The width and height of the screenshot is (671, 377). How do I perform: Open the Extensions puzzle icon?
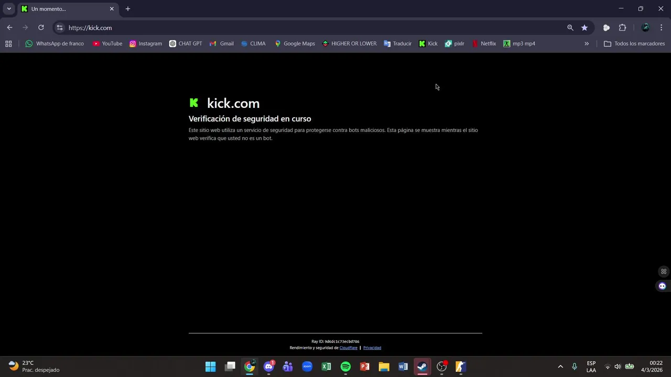[622, 28]
